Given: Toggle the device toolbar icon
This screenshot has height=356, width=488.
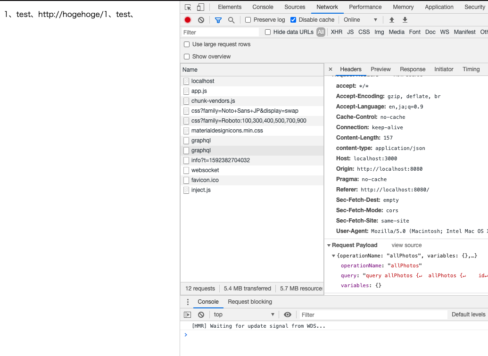Looking at the screenshot, I should click(x=201, y=7).
